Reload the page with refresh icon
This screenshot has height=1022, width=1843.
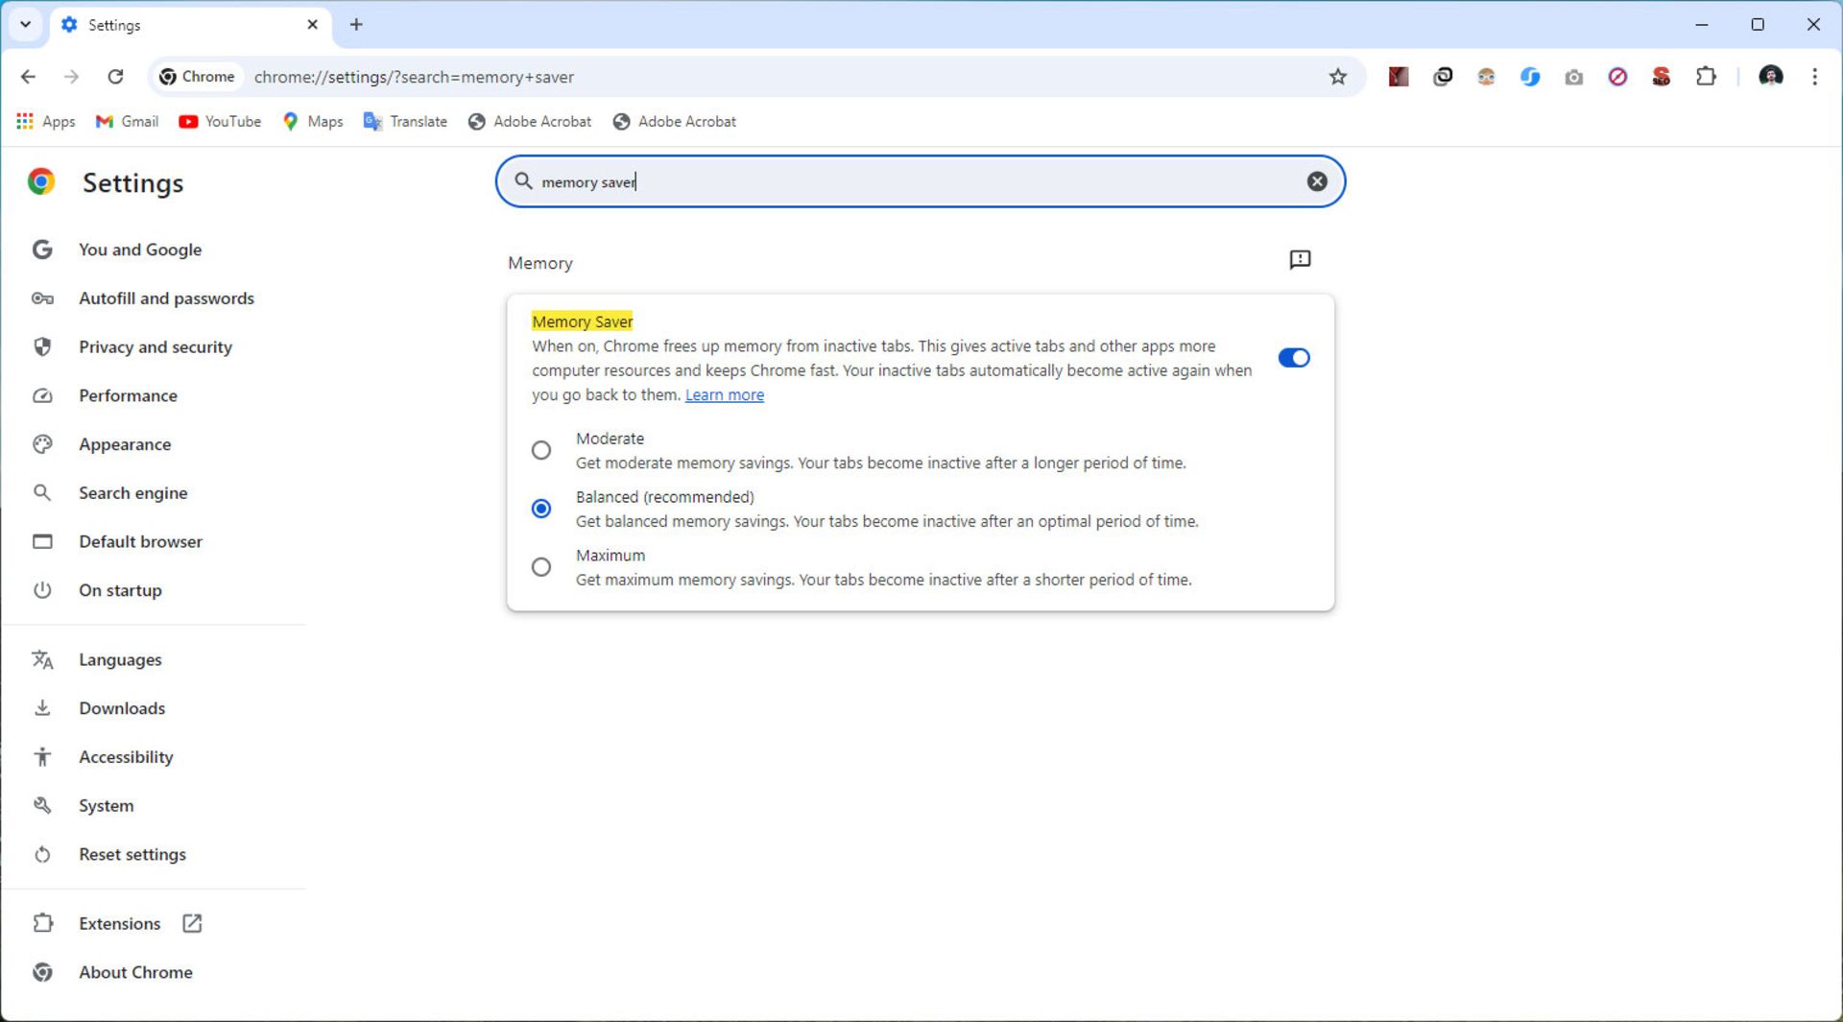(x=115, y=77)
